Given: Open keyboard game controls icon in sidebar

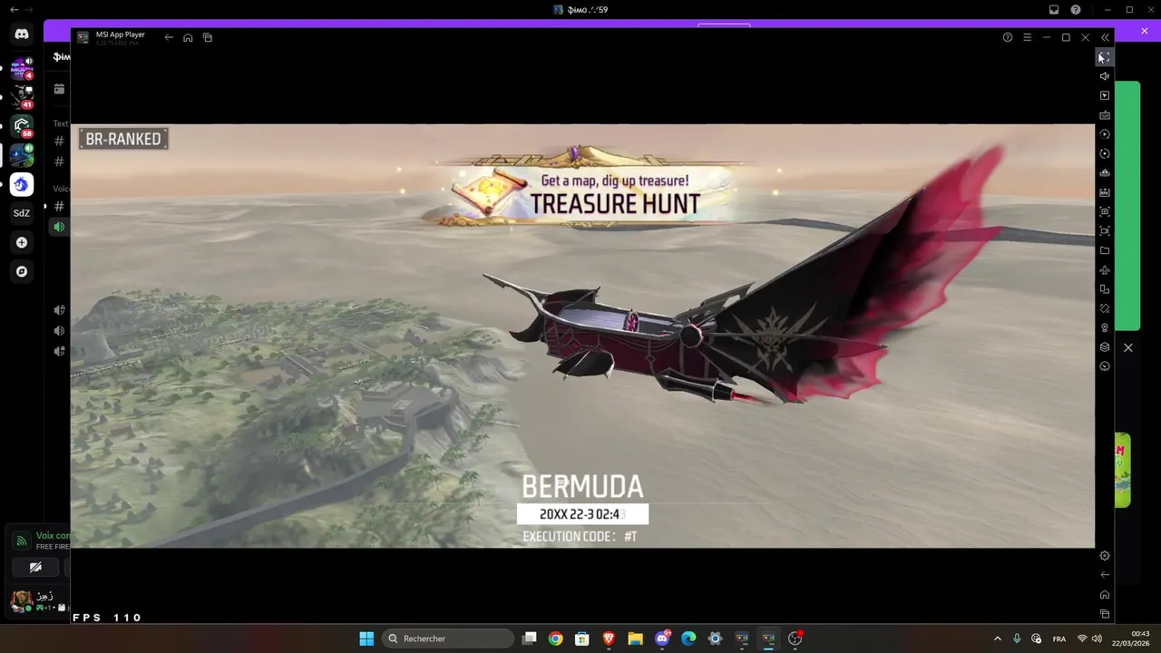Looking at the screenshot, I should coord(1104,115).
